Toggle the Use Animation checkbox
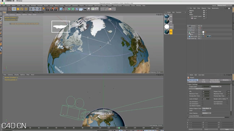Viewport: 234px width, 131px height. pos(203,102)
